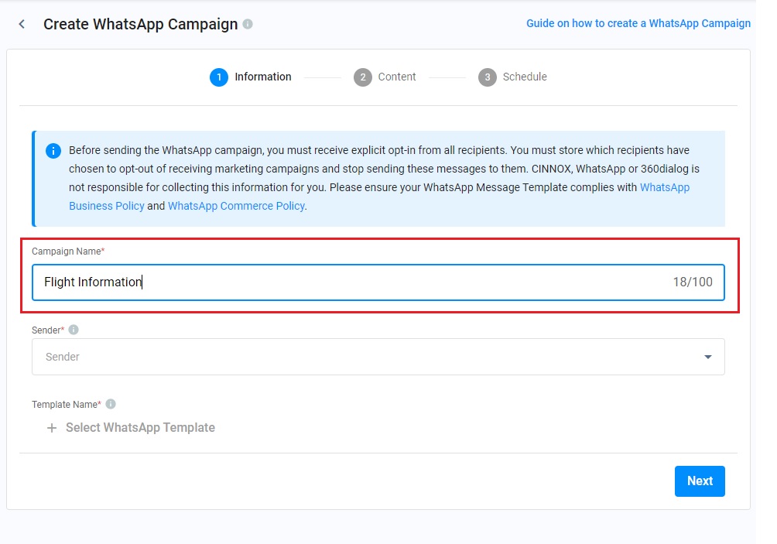Focus the Campaign Name input field
Screen dimensions: 777x544
click(x=378, y=282)
